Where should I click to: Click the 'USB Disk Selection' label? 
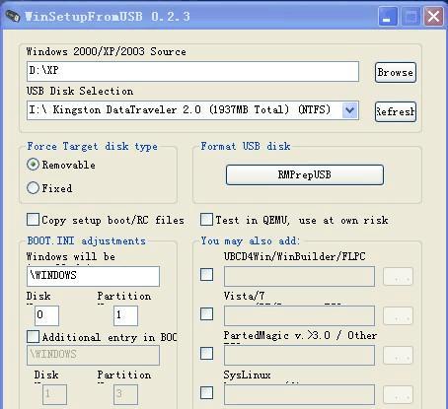80,91
